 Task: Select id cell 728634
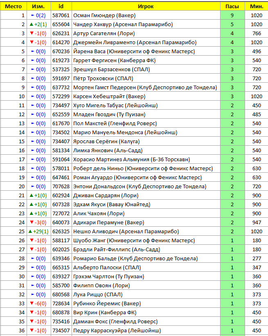pos(61,303)
